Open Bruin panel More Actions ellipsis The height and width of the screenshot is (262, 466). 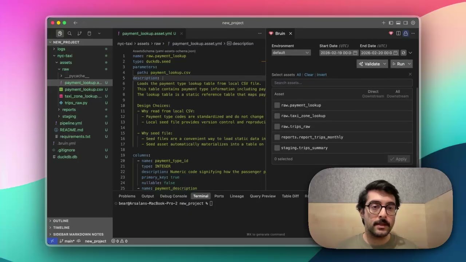point(413,33)
